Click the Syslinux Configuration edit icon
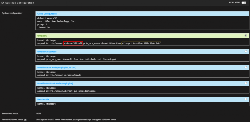Screen dimensions: 250x122 tap(3, 3)
